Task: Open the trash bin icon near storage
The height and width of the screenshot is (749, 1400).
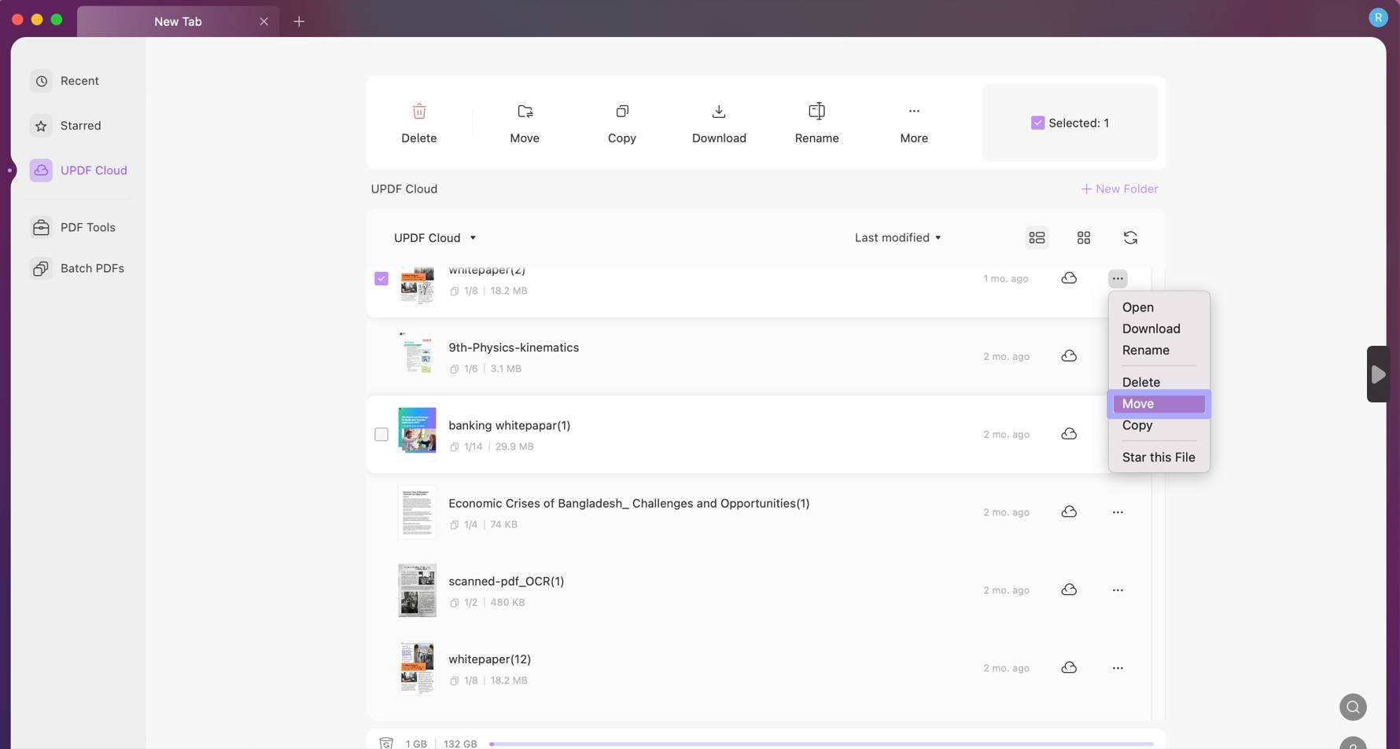Action: coord(386,743)
